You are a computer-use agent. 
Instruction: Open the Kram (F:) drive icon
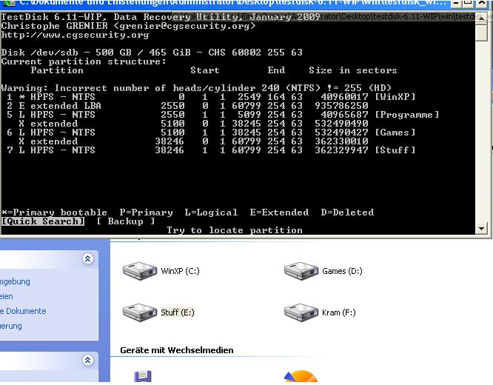pyautogui.click(x=301, y=312)
